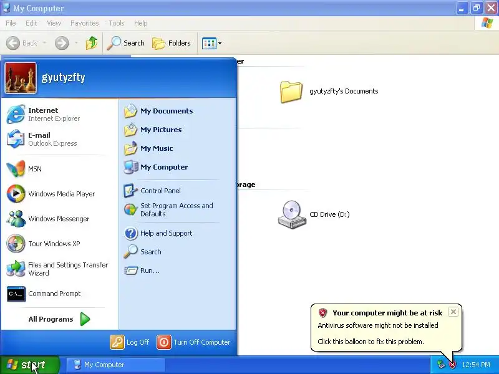Start Tour Windows XP

(59, 244)
